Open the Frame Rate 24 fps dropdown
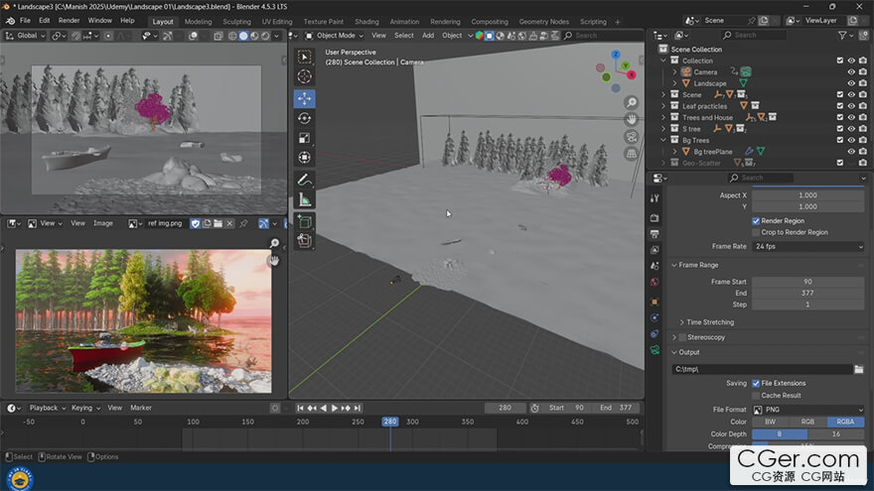The width and height of the screenshot is (874, 491). pyautogui.click(x=807, y=246)
